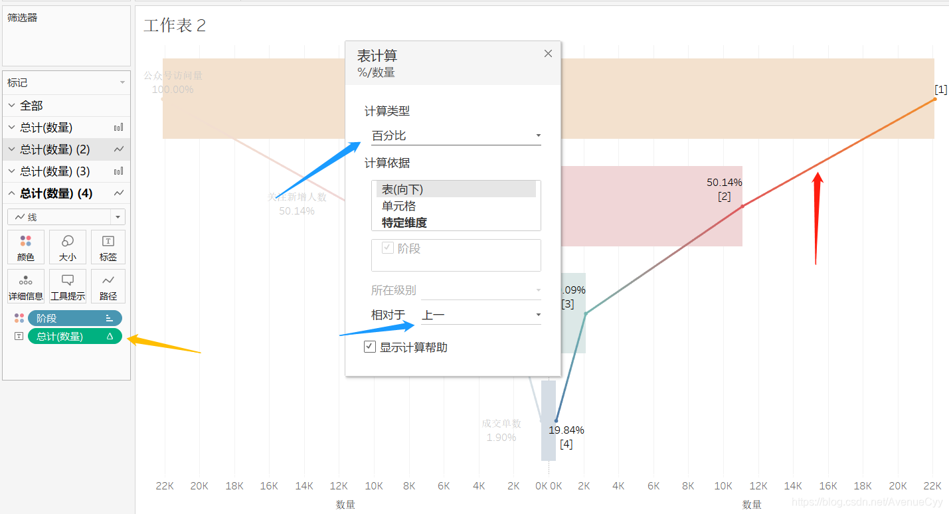This screenshot has width=949, height=514.
Task: Click the 总计(数量) green pill
Action: [74, 336]
